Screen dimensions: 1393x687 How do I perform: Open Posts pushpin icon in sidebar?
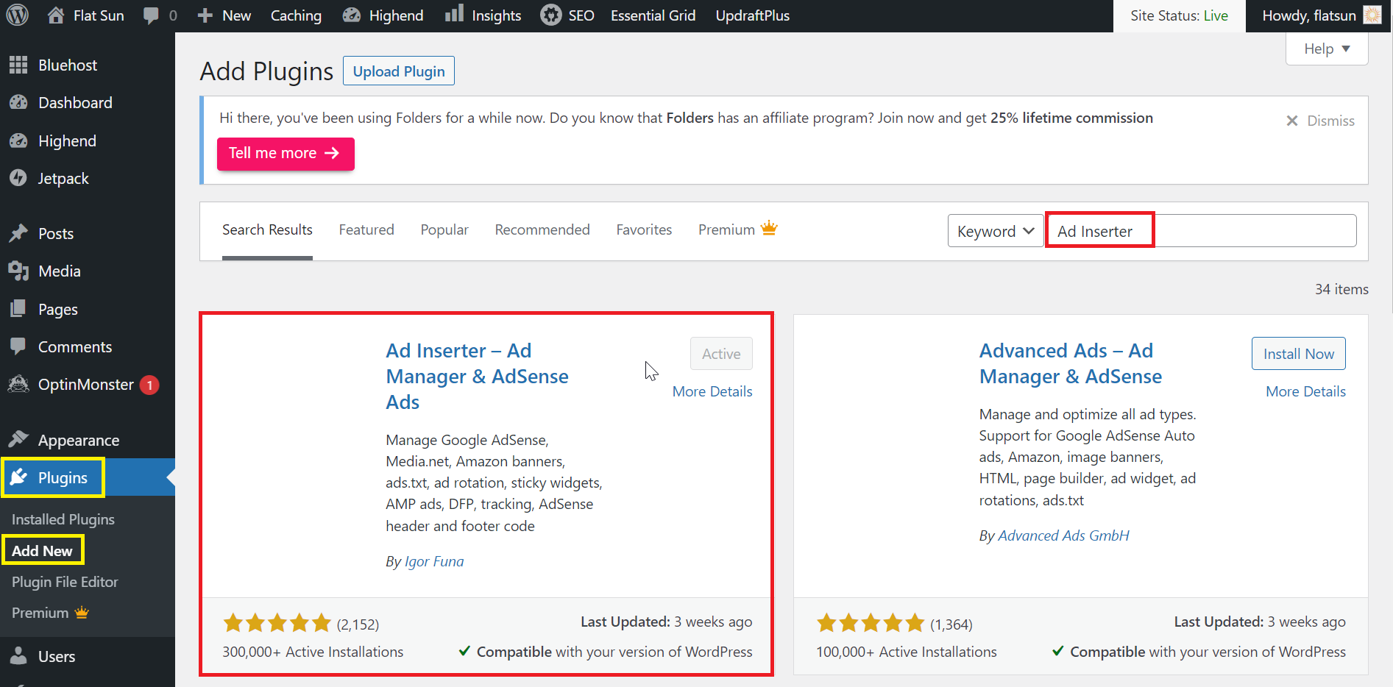18,233
